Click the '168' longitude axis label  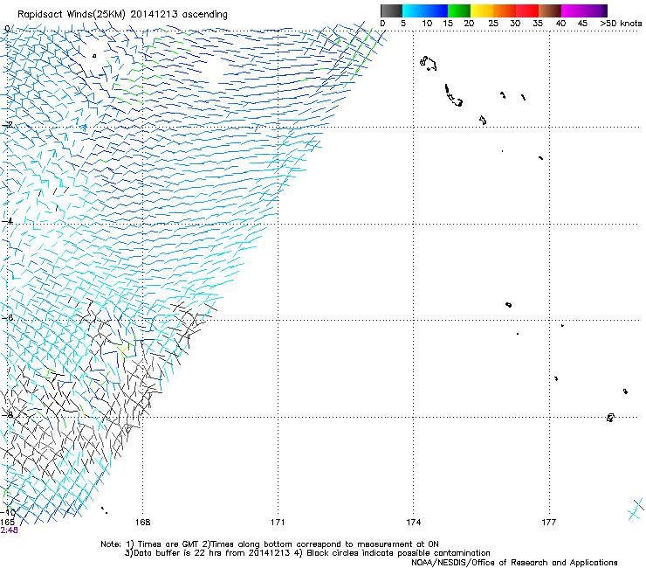point(142,523)
